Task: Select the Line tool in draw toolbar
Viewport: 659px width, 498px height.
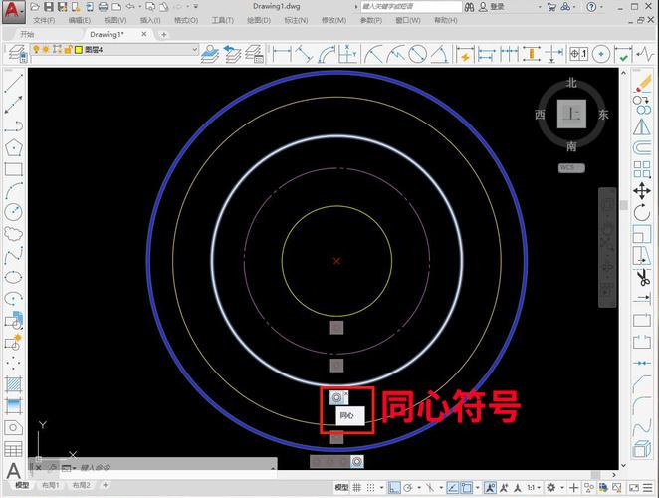Action: coord(13,84)
